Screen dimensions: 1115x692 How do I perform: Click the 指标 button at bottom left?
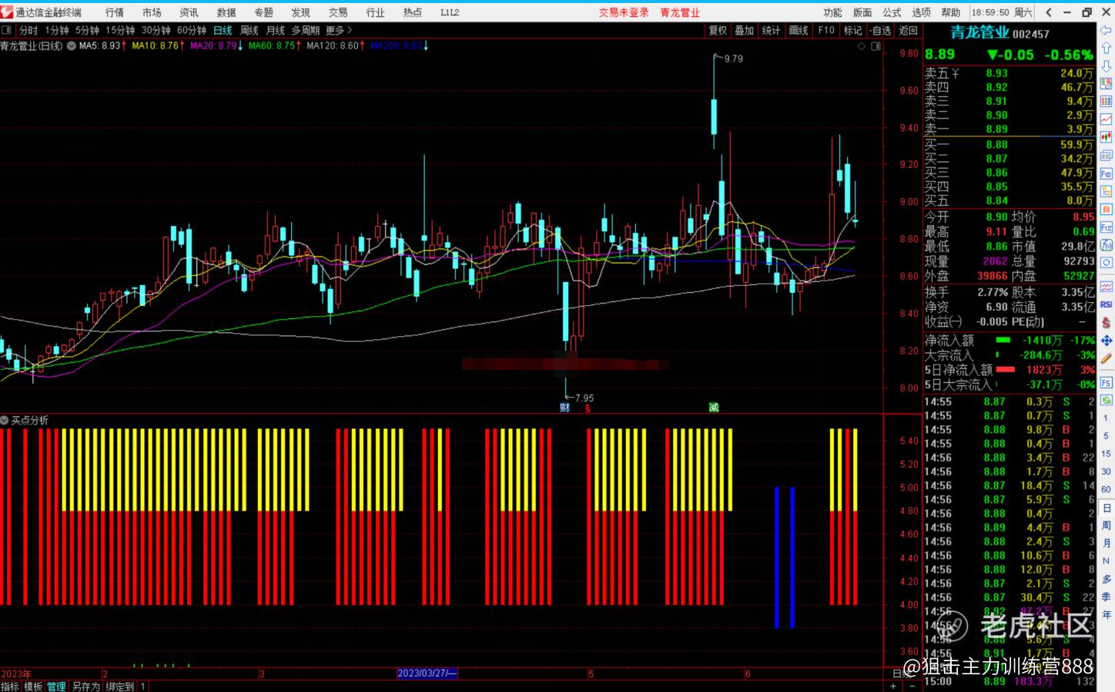point(10,686)
